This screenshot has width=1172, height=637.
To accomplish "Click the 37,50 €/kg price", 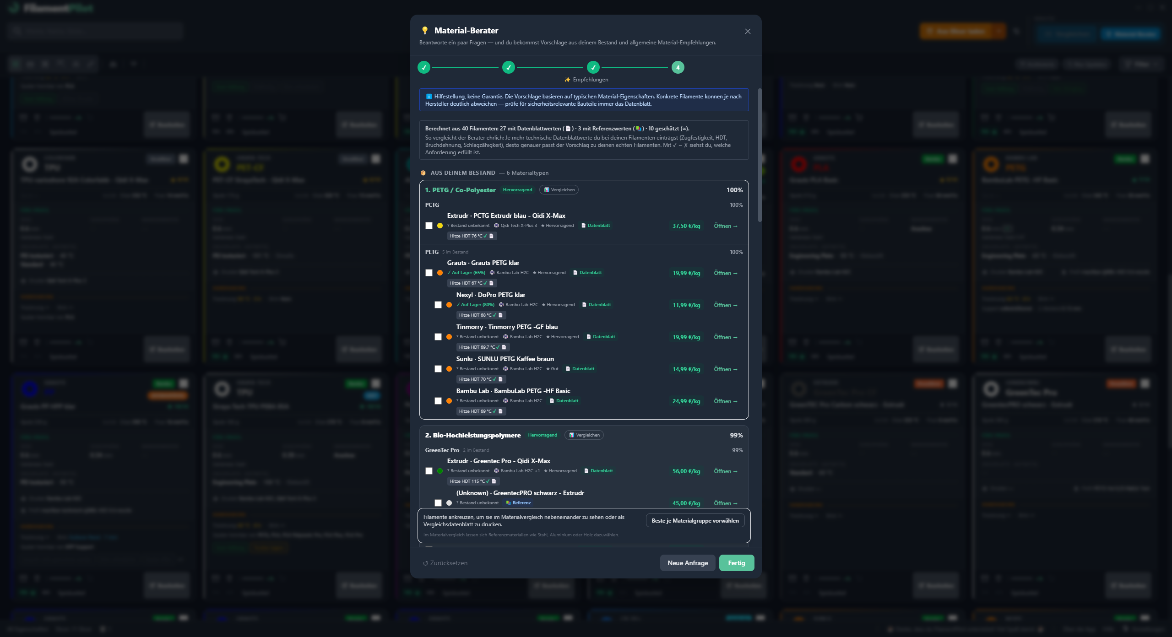I will [686, 226].
